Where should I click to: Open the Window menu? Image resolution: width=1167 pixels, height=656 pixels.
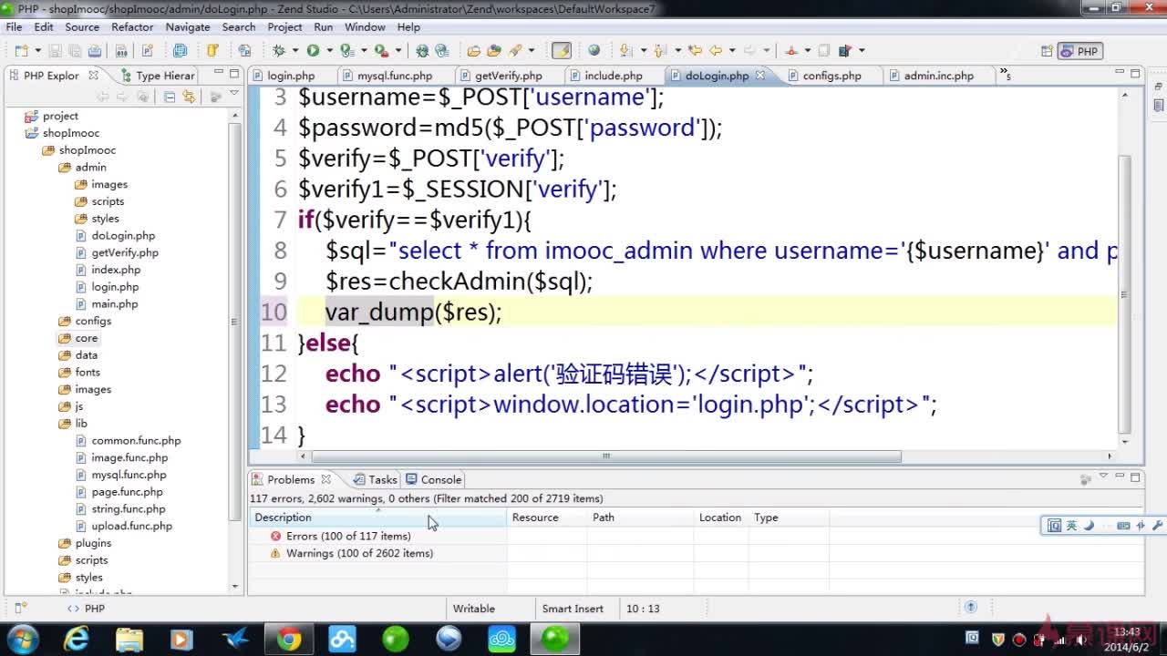coord(365,27)
